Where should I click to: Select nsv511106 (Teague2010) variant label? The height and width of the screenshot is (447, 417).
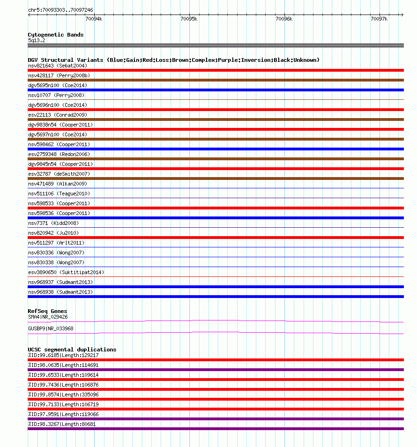(59, 194)
